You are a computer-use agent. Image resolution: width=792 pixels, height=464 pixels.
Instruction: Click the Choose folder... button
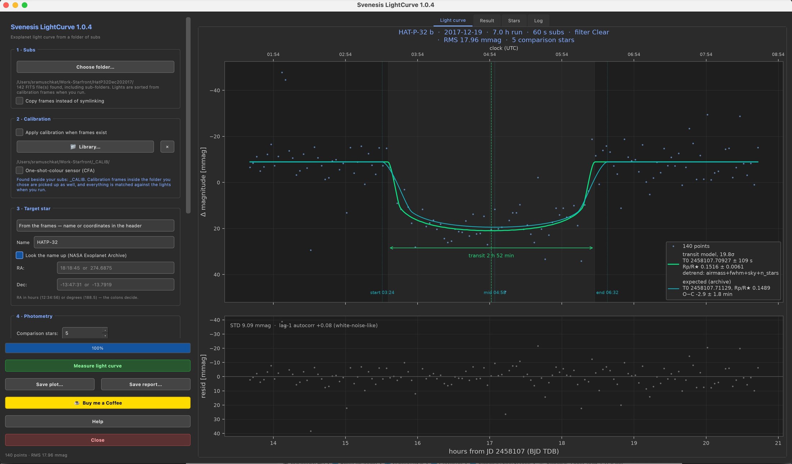95,67
